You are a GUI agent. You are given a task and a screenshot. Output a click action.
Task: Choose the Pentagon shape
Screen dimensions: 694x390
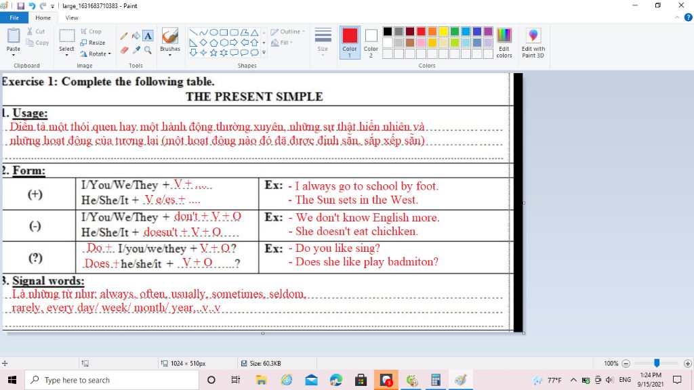click(x=213, y=43)
